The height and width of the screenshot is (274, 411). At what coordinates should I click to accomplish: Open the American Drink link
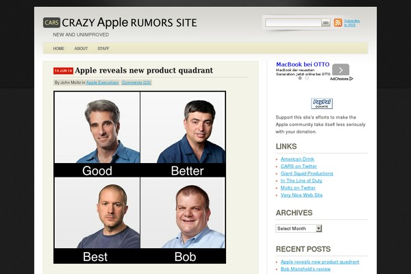coord(297,159)
